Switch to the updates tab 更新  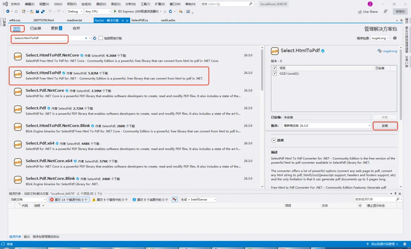tap(56, 28)
